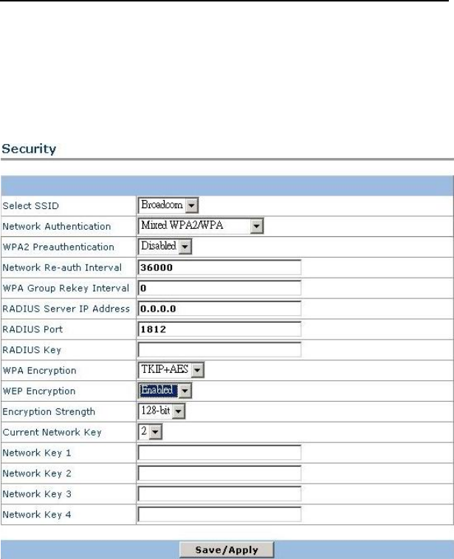Open WPA2 Preauthentication dropdown
The width and height of the screenshot is (454, 559).
click(165, 246)
